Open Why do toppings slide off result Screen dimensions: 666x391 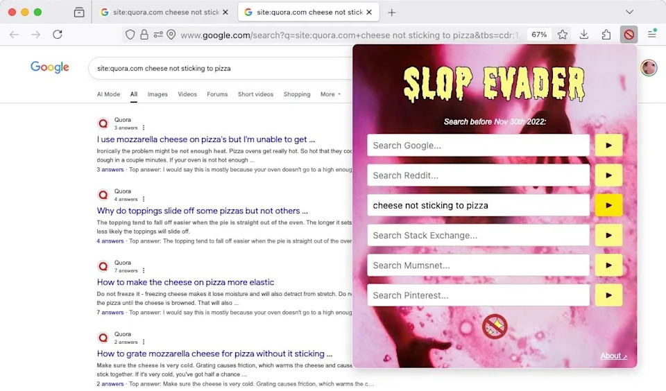click(202, 211)
